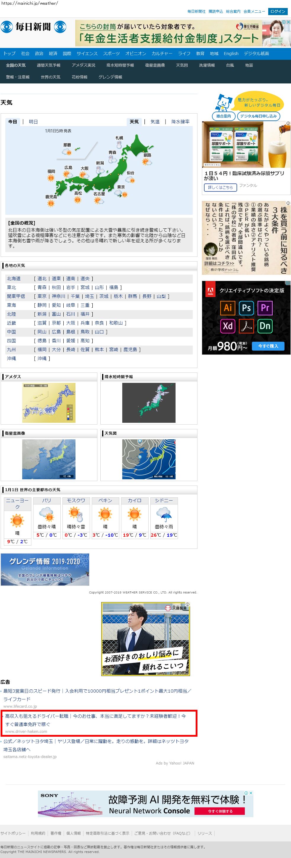Screen dimensions: 291x858
Task: Click the Moscow sun-and-snow weather icon
Action: pos(76,514)
